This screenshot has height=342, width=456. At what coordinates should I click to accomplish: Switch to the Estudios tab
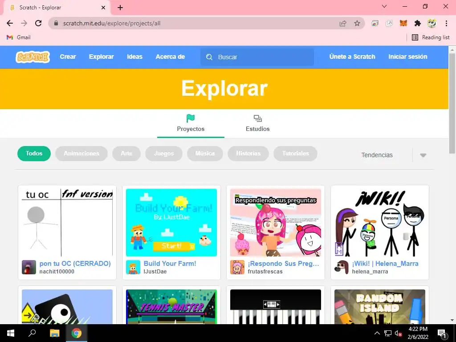pos(258,124)
